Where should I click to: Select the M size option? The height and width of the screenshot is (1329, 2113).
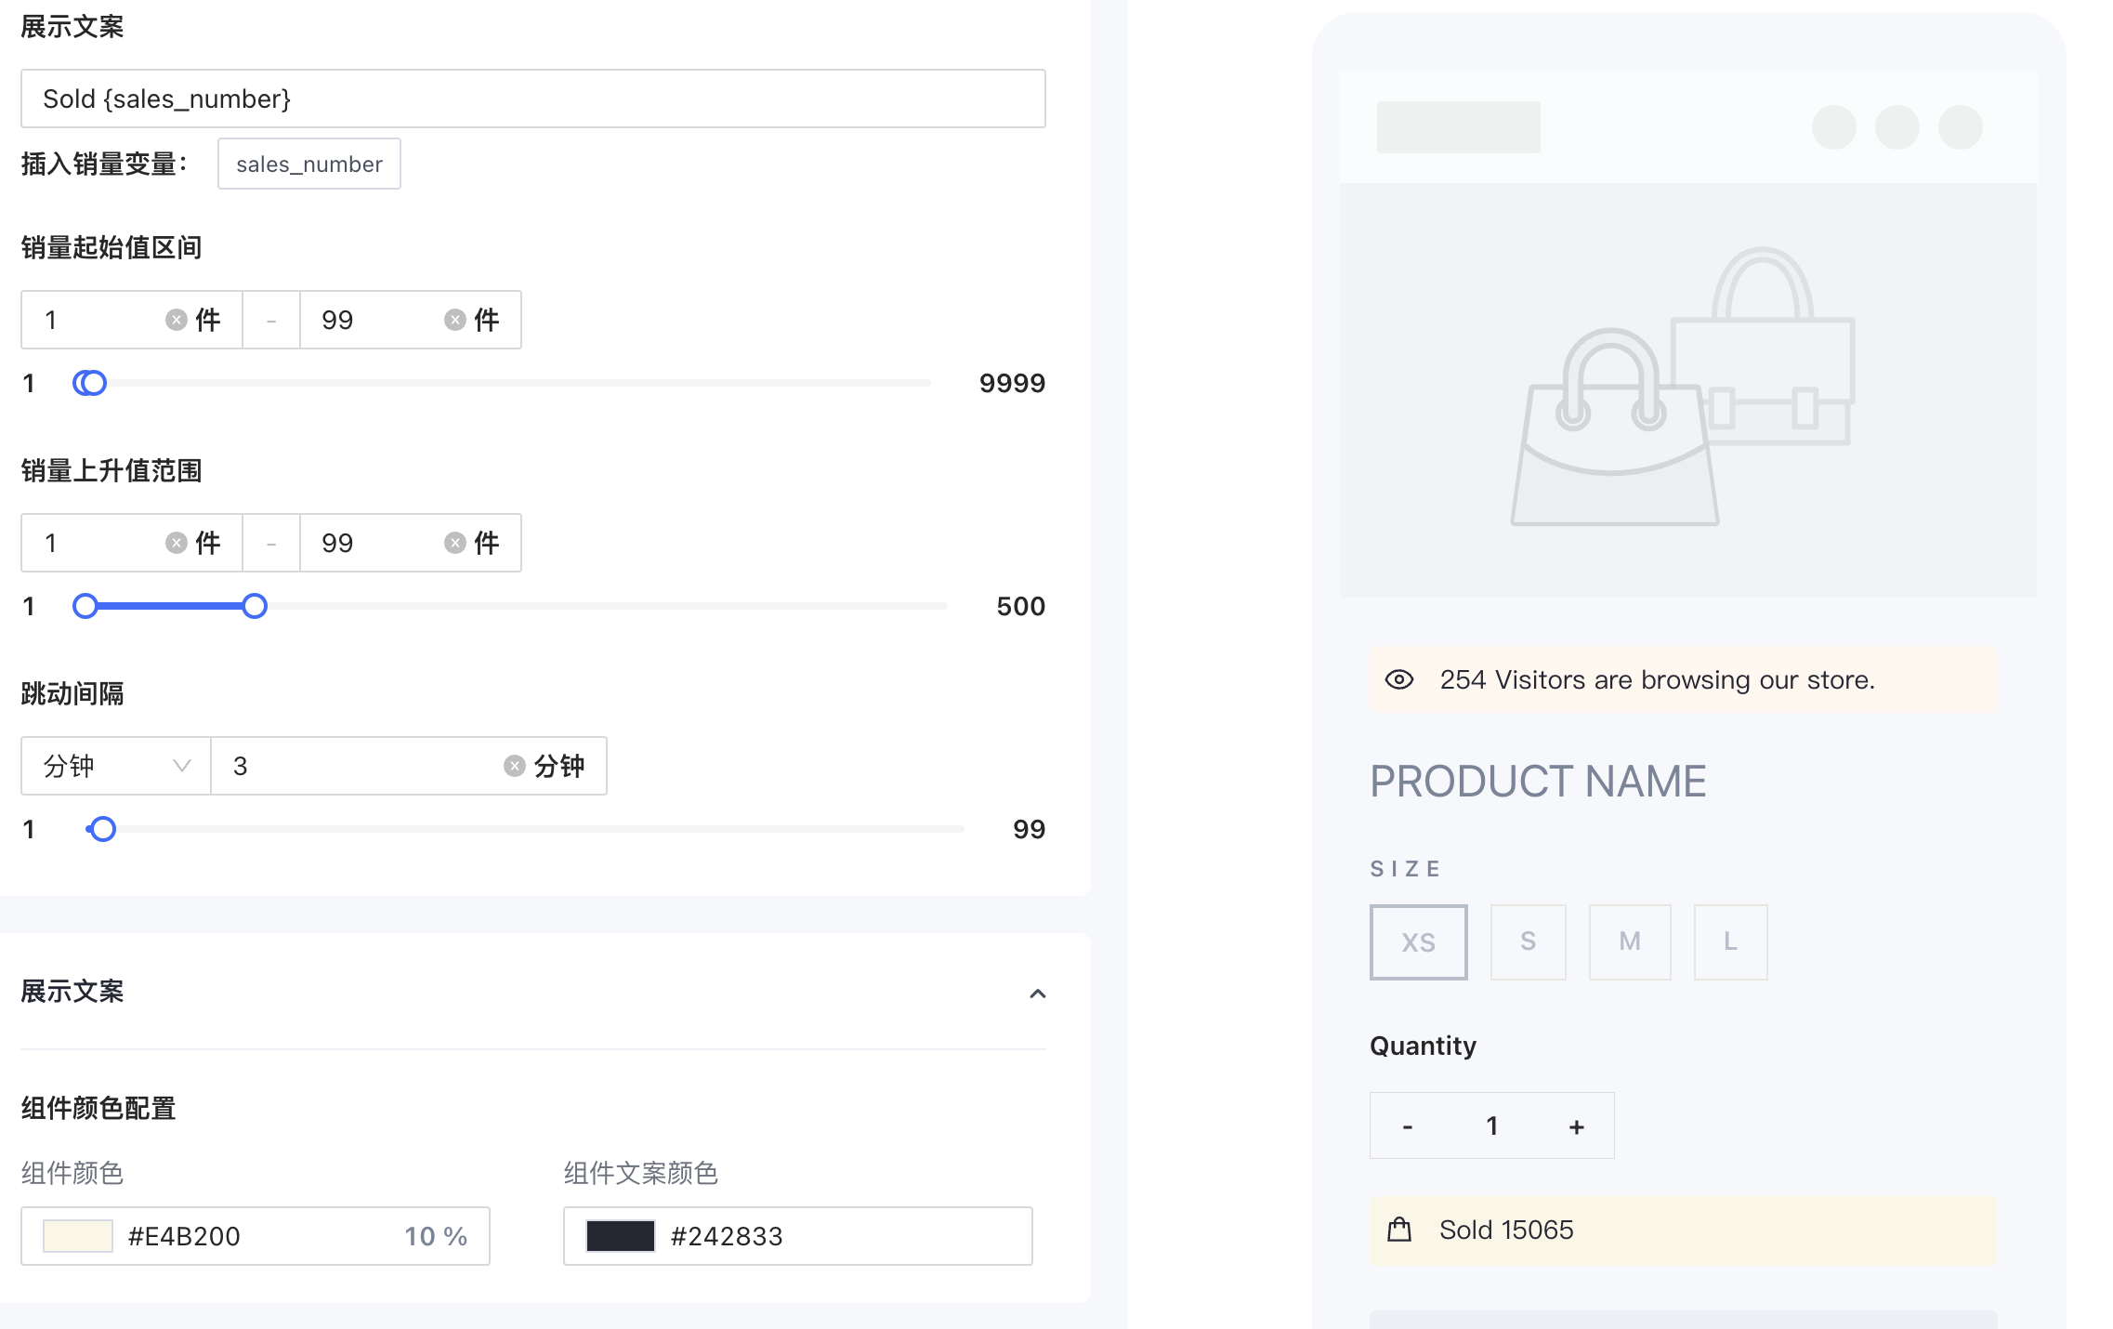[x=1629, y=941]
